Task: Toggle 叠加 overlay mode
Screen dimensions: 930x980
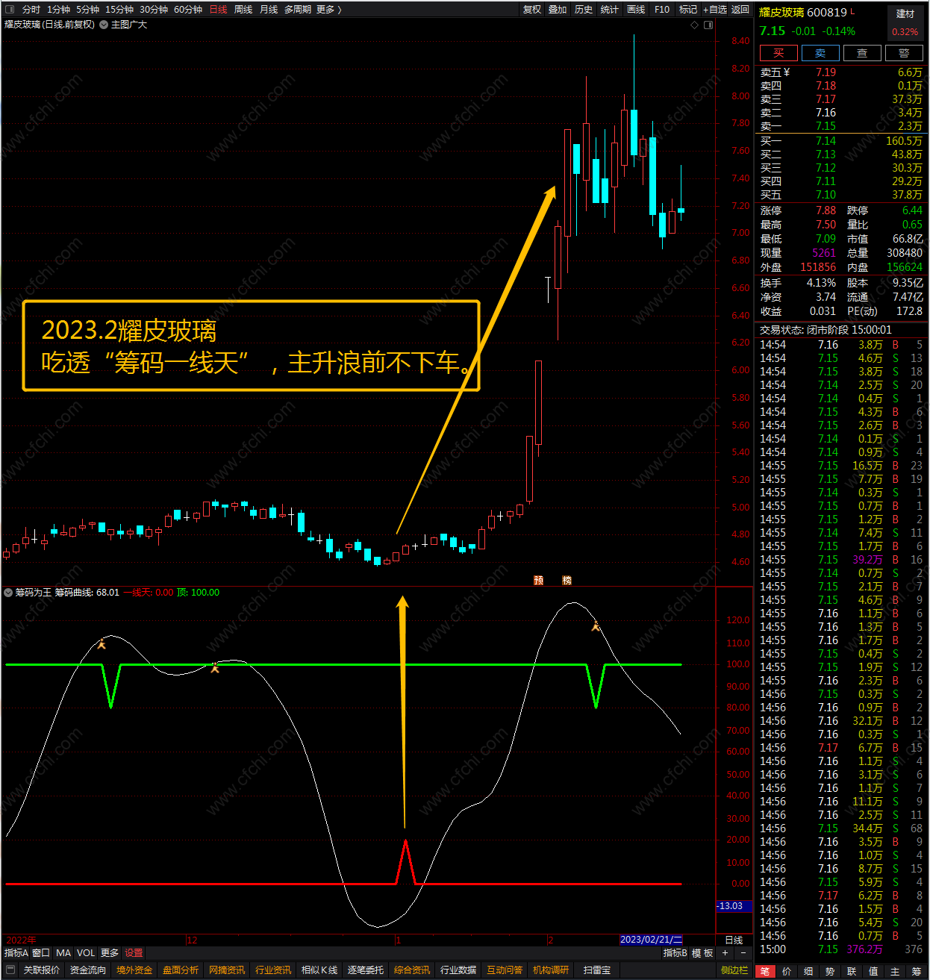Action: [x=558, y=10]
